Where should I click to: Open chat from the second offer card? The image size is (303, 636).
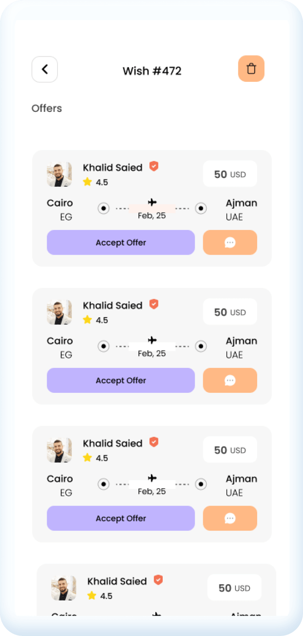230,380
